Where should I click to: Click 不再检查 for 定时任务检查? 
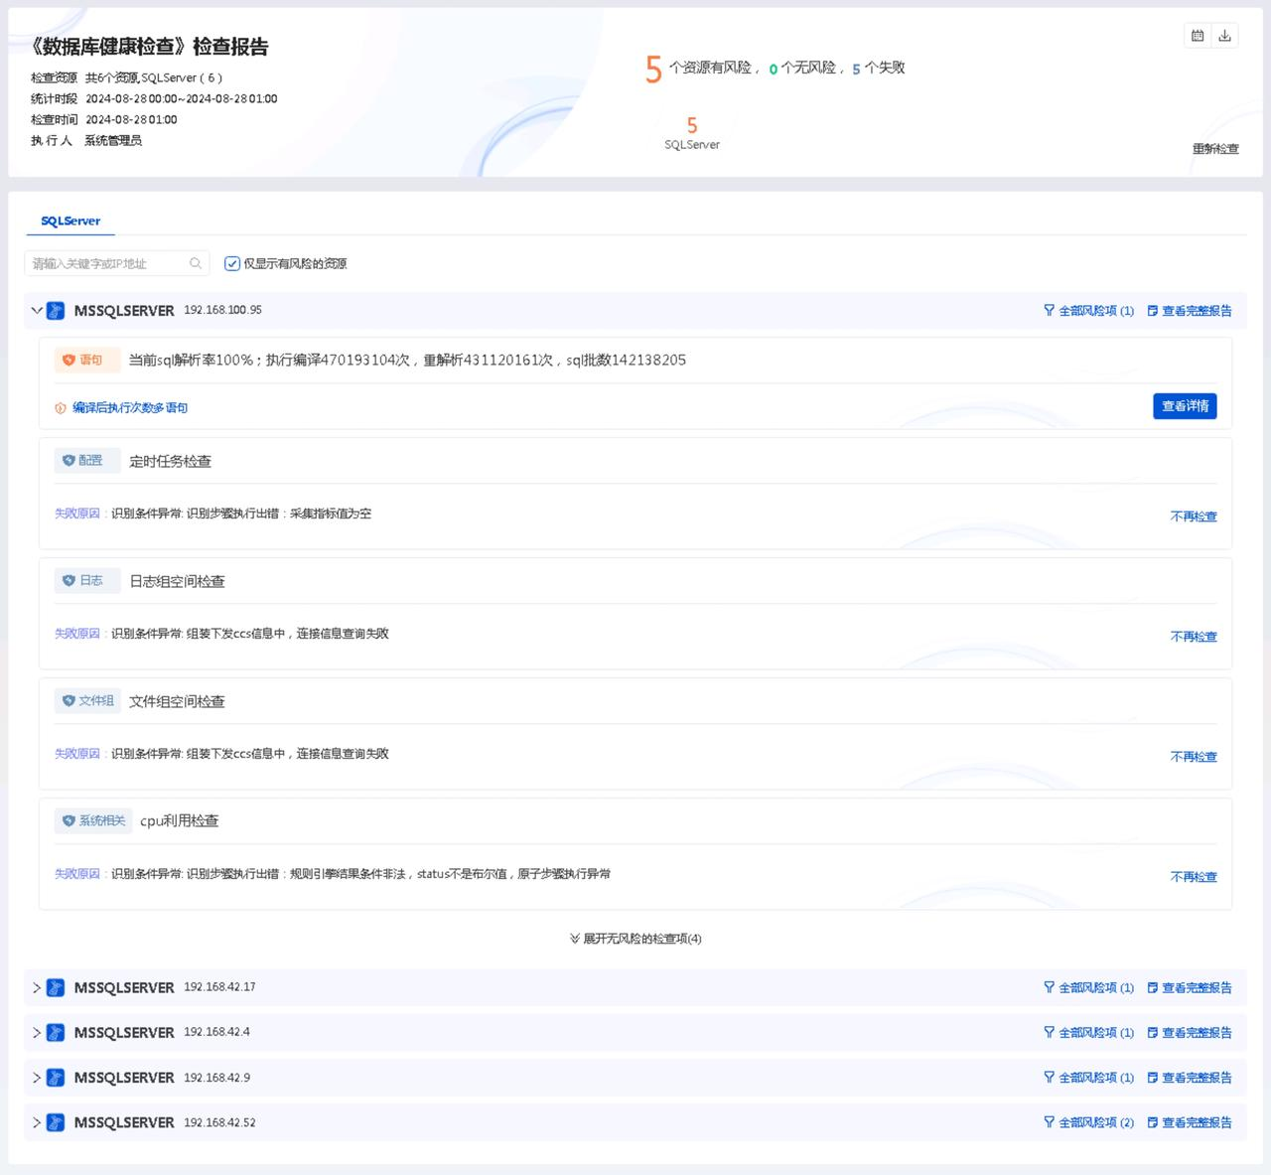point(1193,516)
